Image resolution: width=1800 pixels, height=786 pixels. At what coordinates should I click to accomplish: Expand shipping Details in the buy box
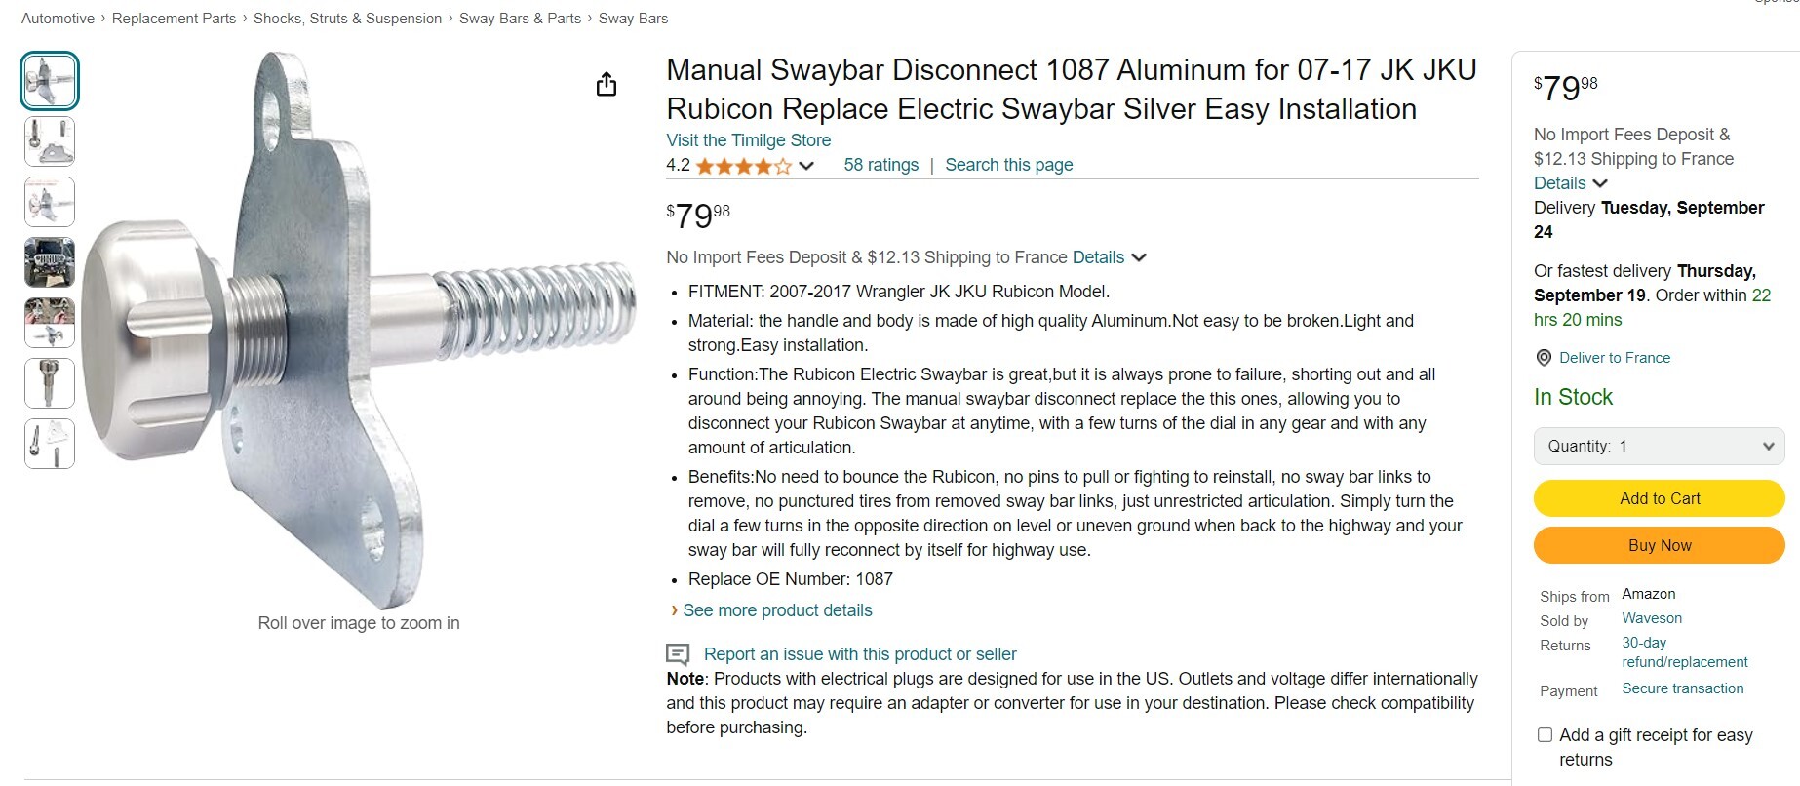point(1570,183)
